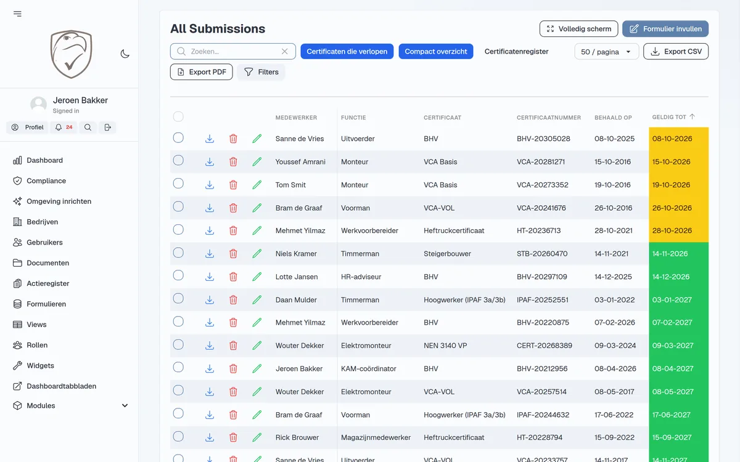Download Sanne de Vries BHV submission
The image size is (740, 462).
(210, 139)
